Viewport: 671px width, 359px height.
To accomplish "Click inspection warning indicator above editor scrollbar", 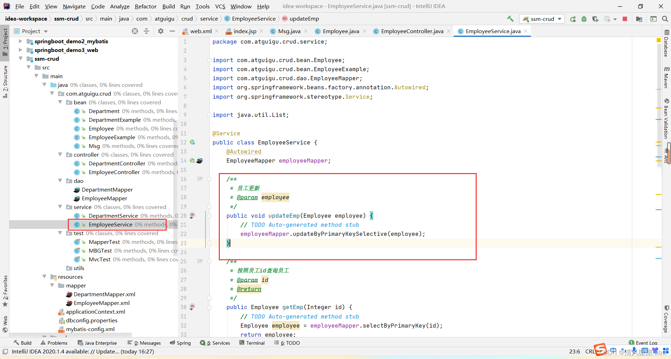I will point(659,40).
